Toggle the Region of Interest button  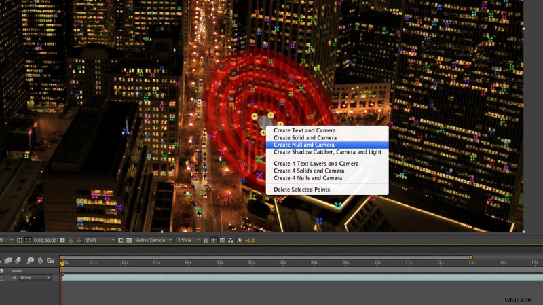point(121,240)
